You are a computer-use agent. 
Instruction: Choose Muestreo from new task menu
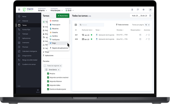(59, 29)
